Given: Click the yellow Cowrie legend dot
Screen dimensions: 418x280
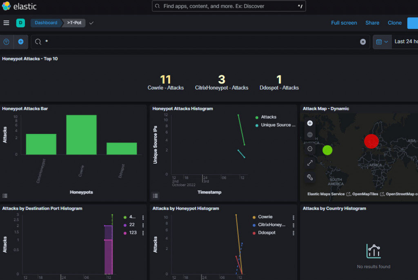Looking at the screenshot, I should click(x=254, y=217).
